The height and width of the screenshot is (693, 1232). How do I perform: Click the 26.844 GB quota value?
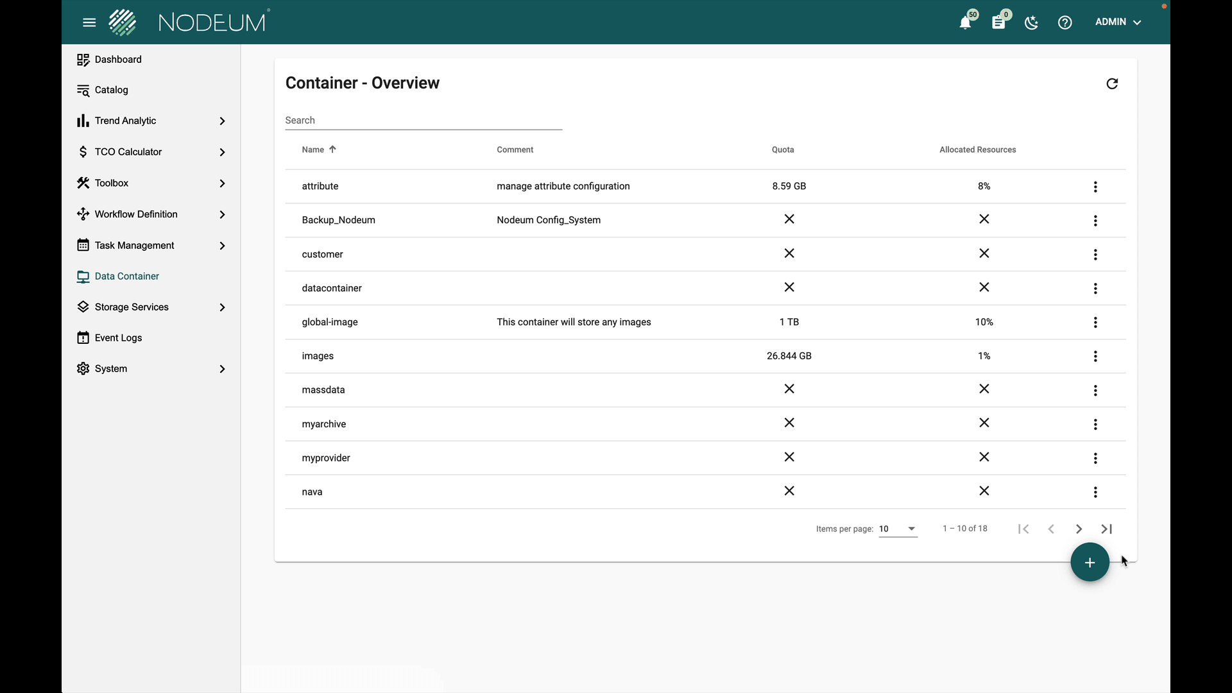coord(789,356)
